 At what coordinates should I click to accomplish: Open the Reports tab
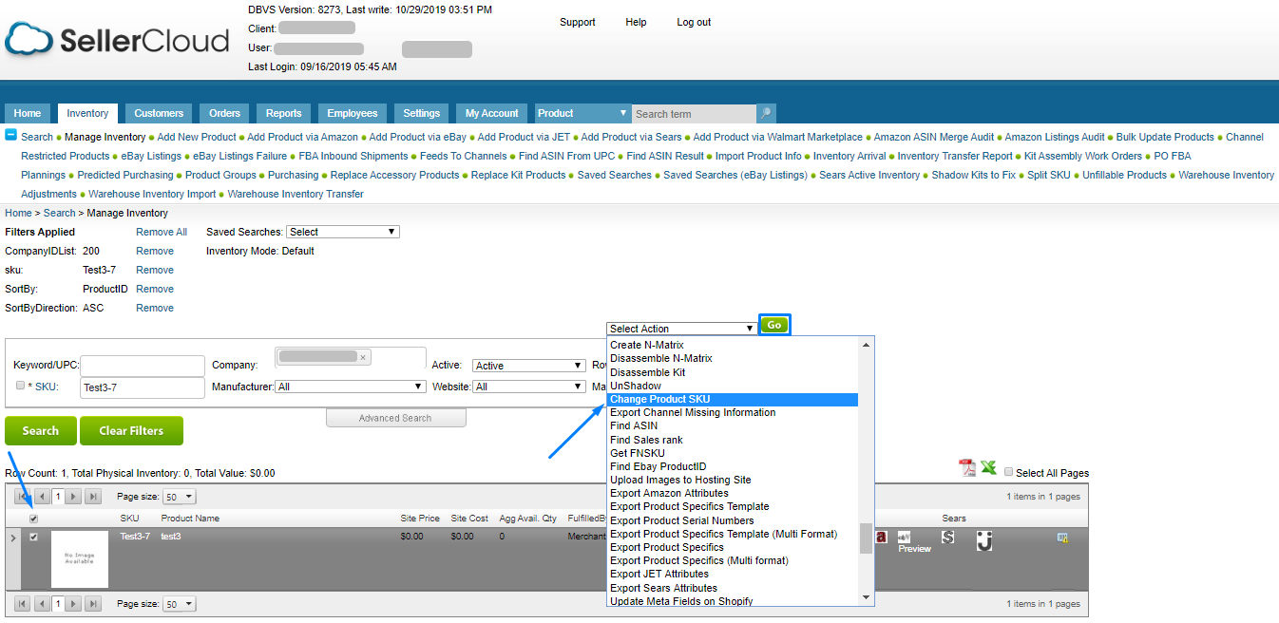click(x=283, y=113)
